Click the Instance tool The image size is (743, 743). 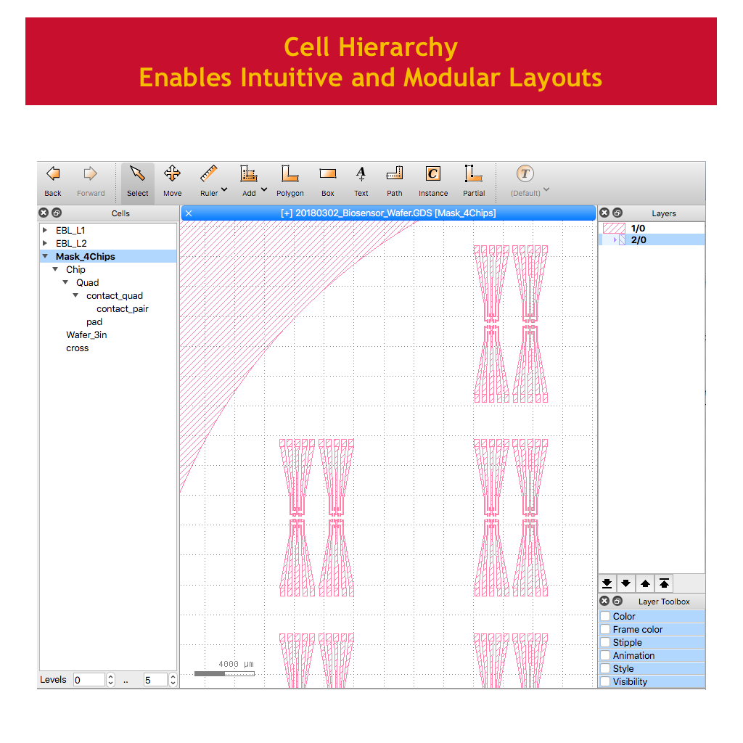pos(432,174)
